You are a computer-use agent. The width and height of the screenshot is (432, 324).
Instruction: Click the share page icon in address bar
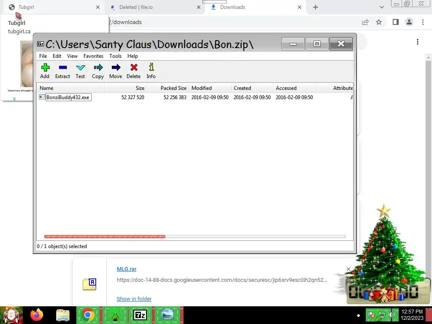[365, 22]
